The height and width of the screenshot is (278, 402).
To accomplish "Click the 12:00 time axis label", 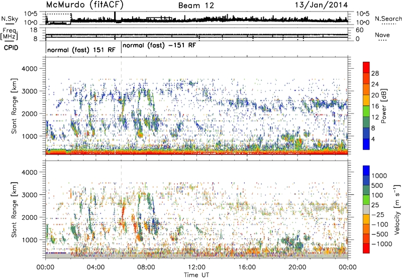I will tap(196, 267).
